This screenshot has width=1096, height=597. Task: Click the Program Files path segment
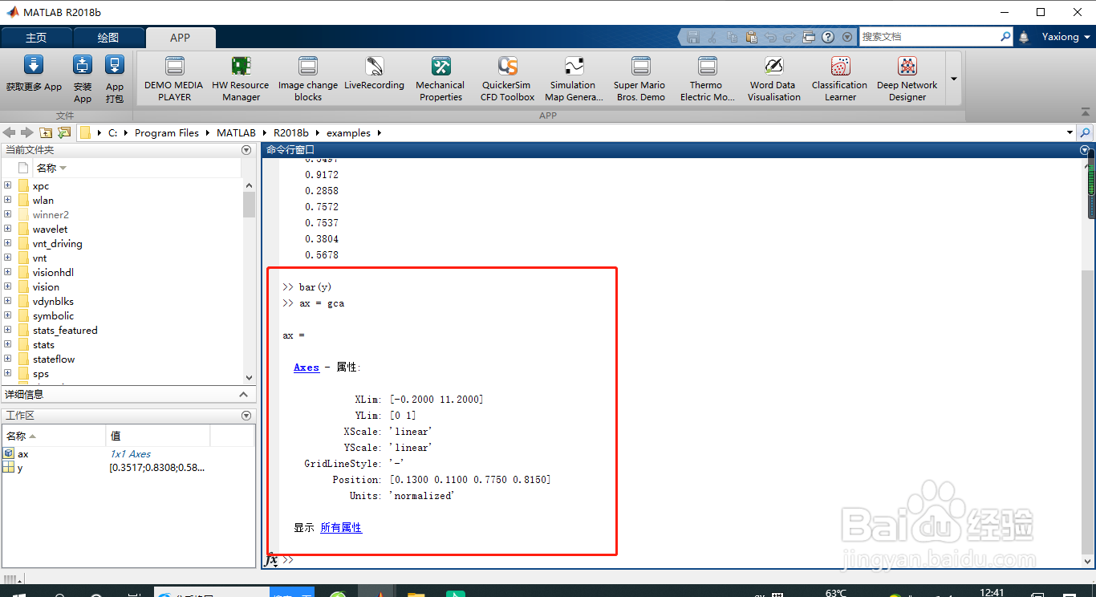[x=167, y=133]
